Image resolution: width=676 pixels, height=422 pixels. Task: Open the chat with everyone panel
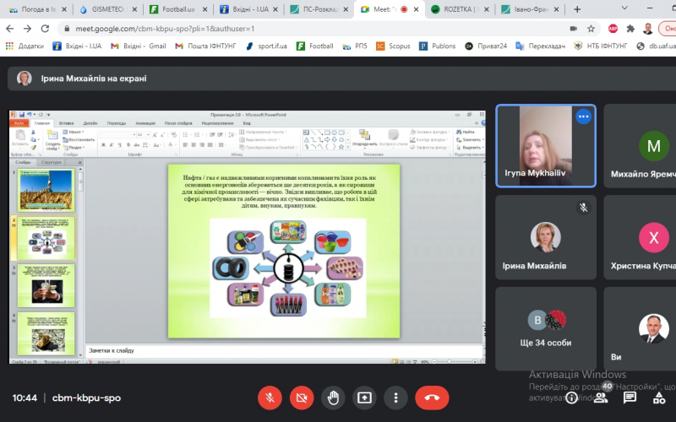tap(630, 398)
